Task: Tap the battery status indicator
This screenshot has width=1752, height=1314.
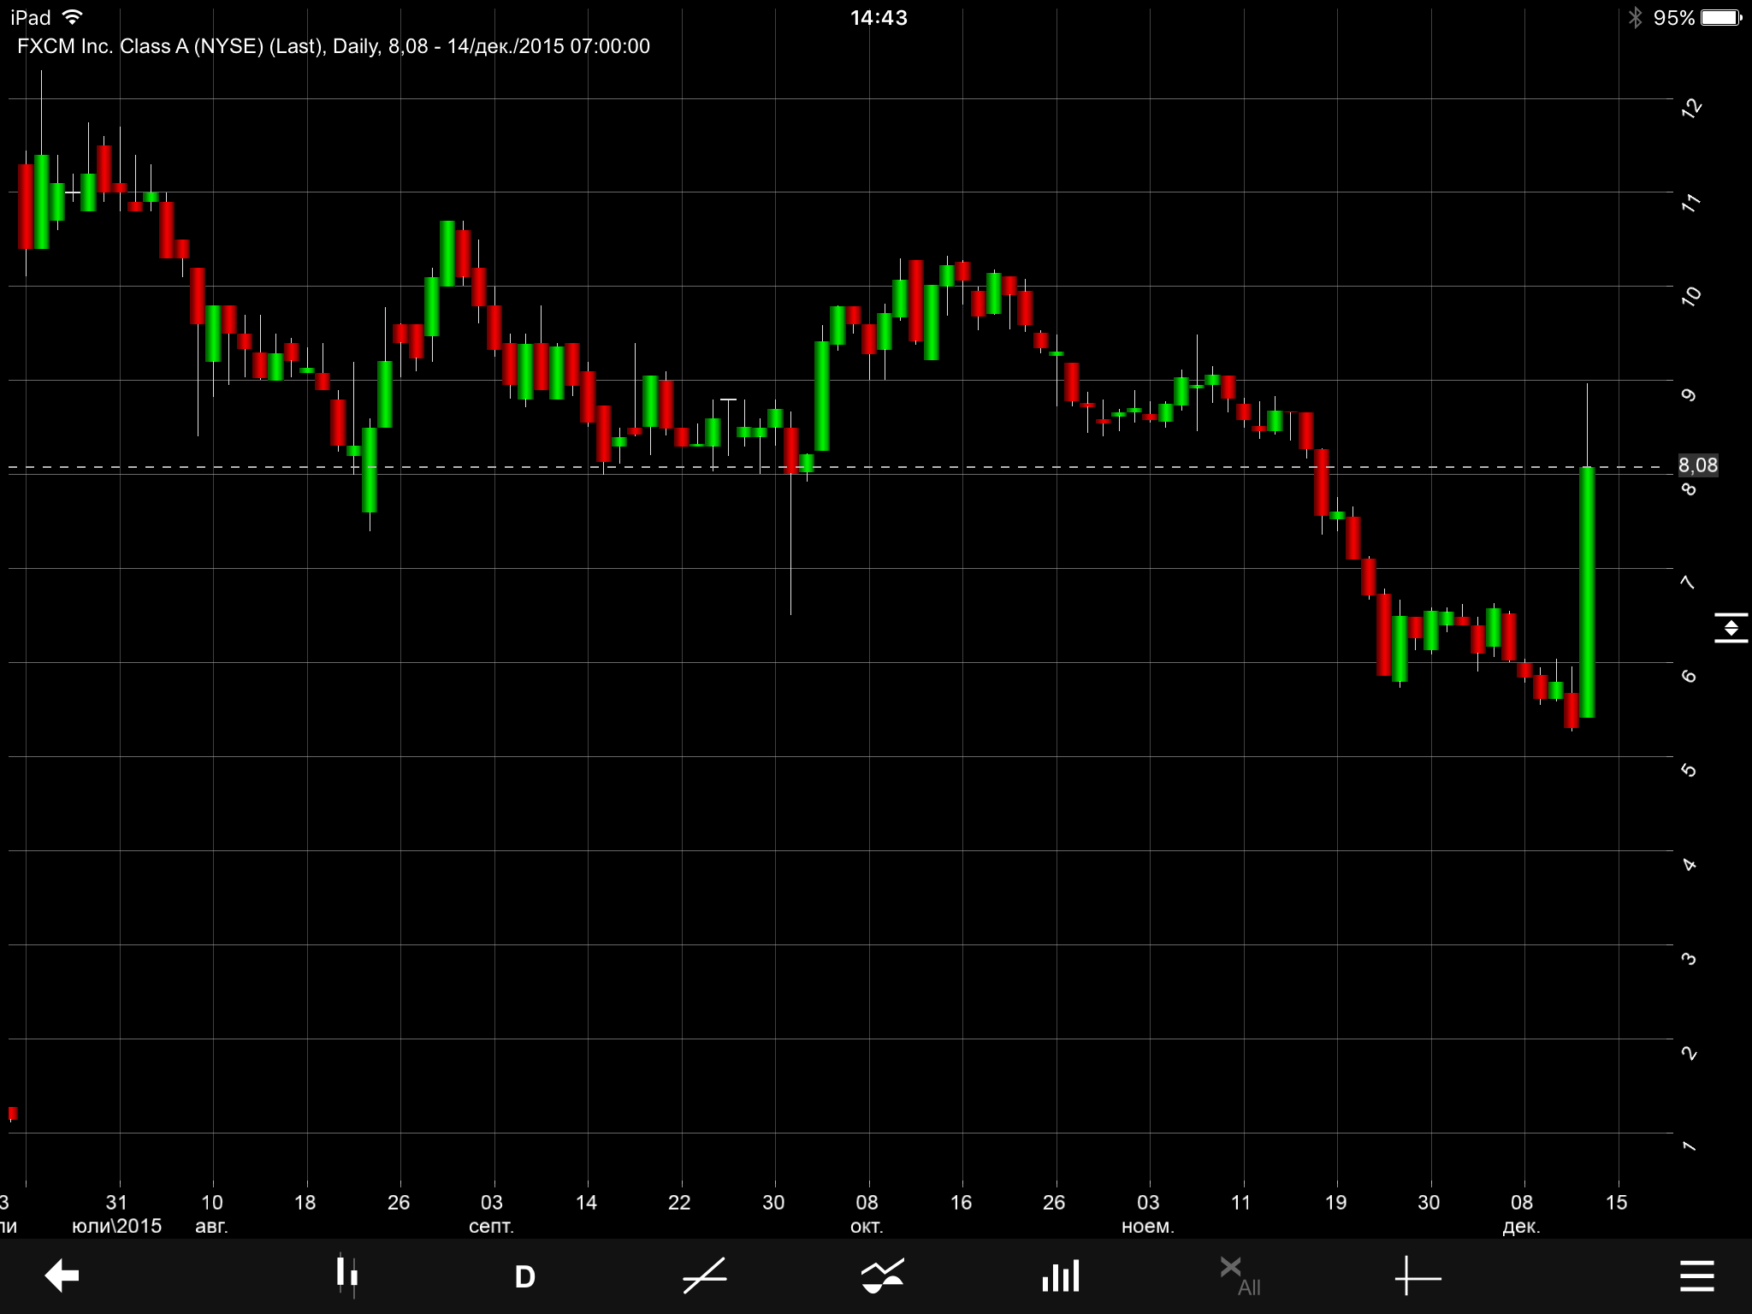Action: click(x=1720, y=17)
